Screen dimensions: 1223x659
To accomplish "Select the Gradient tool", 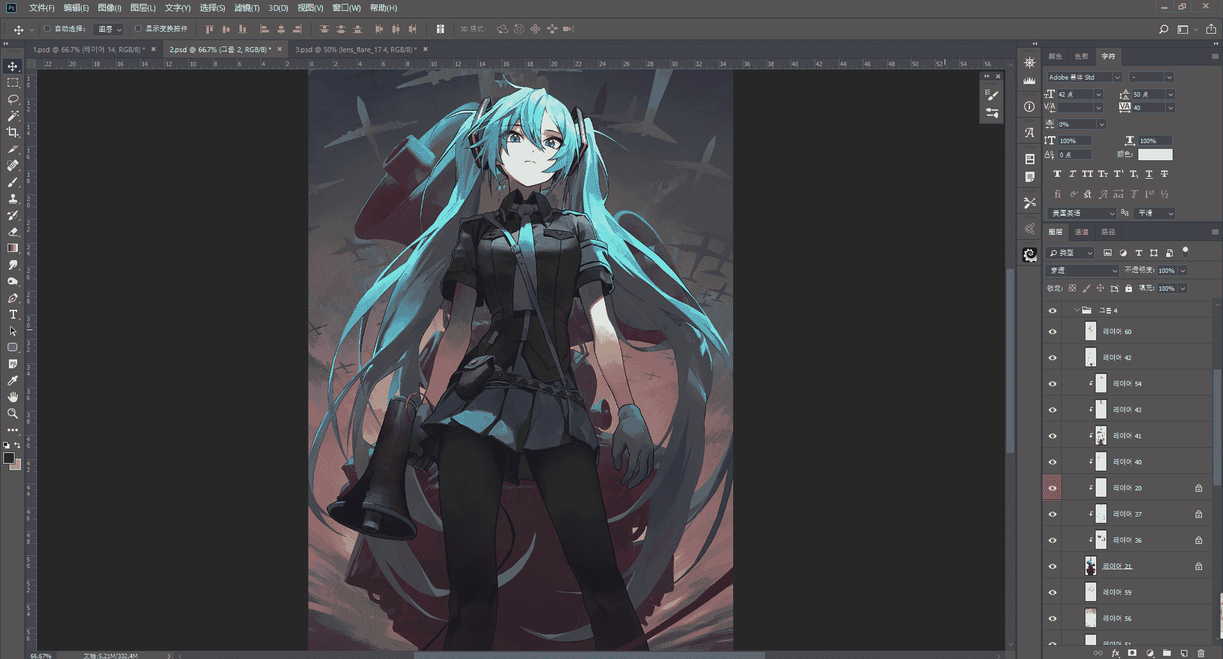I will (x=13, y=248).
